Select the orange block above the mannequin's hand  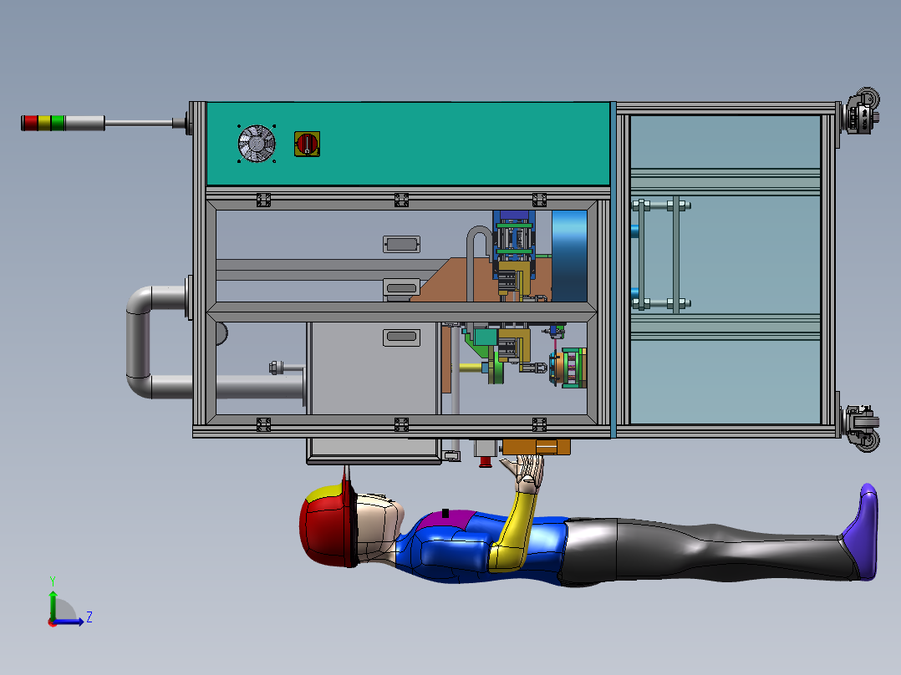pos(536,447)
